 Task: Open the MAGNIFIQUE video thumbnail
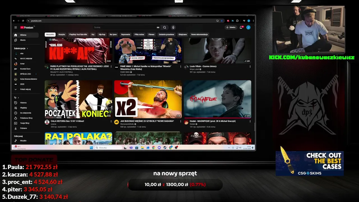[217, 99]
